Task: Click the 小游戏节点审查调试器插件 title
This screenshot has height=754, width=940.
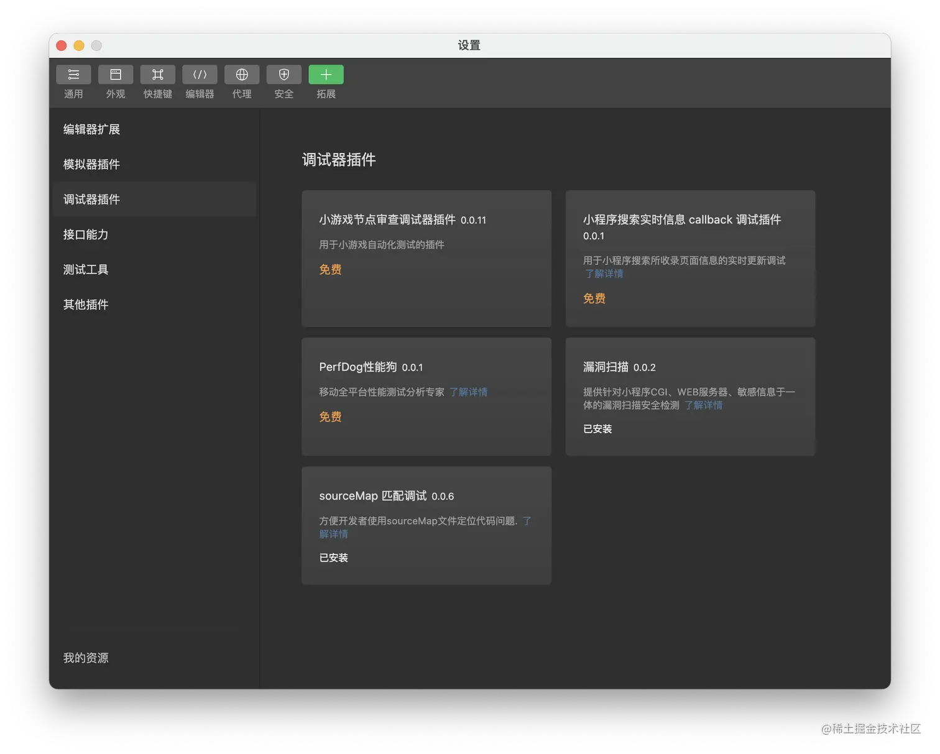Action: 387,219
